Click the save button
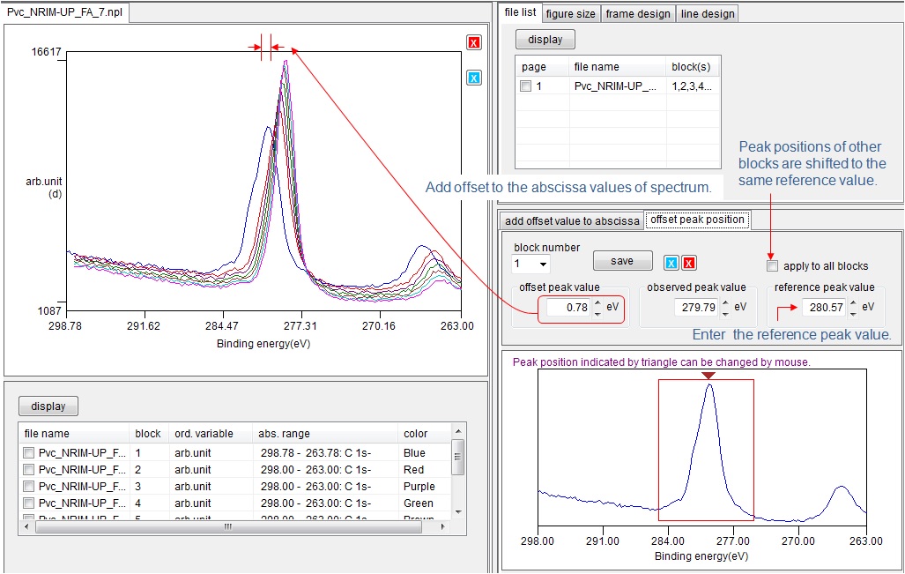Viewport: 905px width, 574px height. (622, 261)
